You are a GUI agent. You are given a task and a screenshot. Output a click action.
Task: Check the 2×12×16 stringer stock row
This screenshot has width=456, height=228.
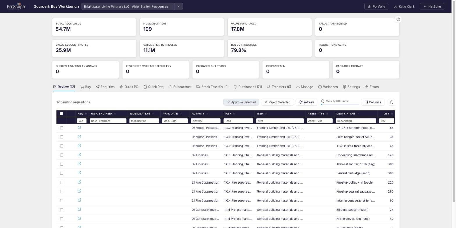(x=61, y=128)
